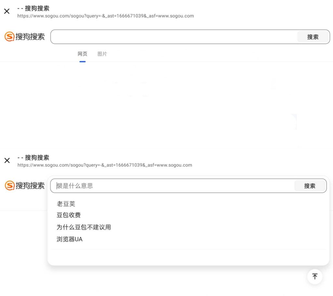Choose suggestion 为什么豆包不建议用
333x296 pixels.
[x=84, y=227]
